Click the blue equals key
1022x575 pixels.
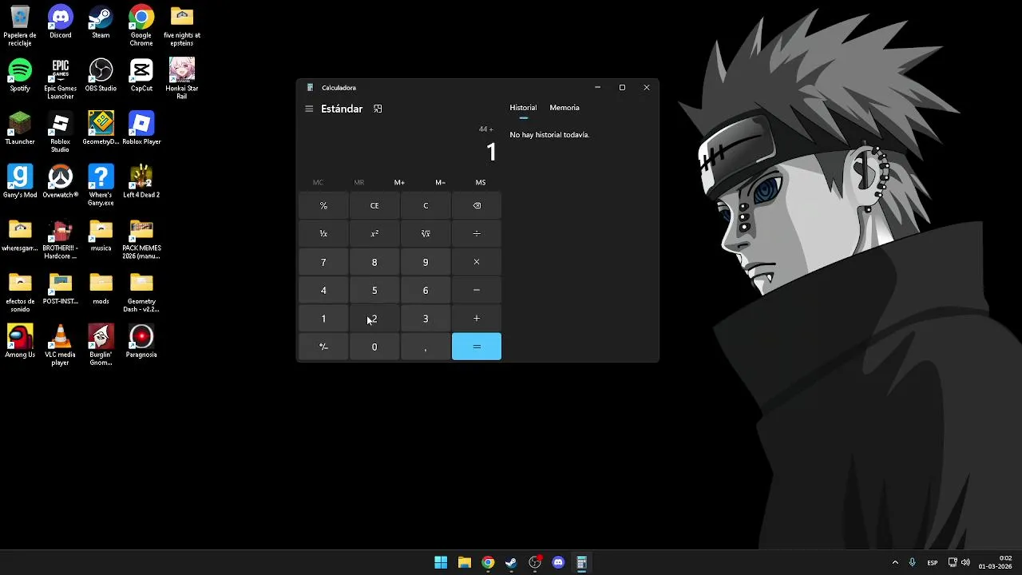[x=477, y=347]
